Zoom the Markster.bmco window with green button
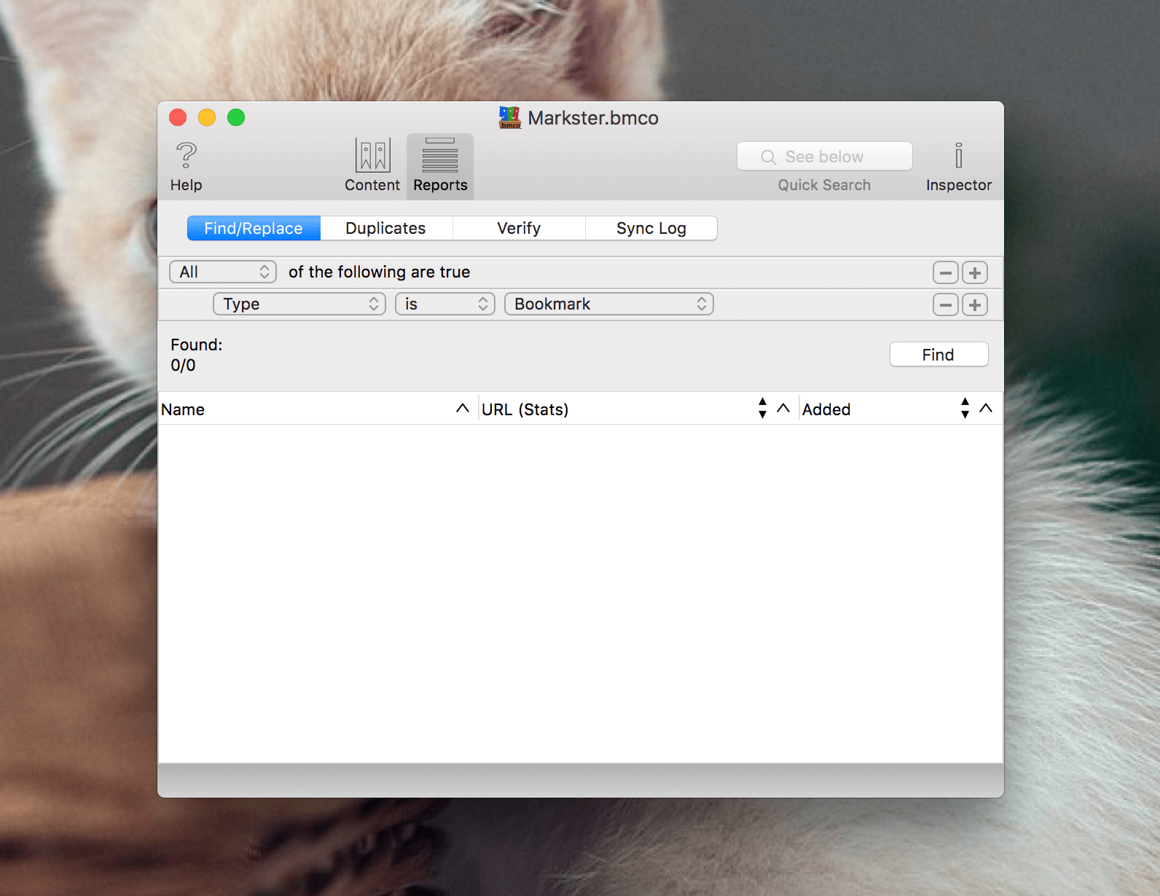 [x=236, y=117]
